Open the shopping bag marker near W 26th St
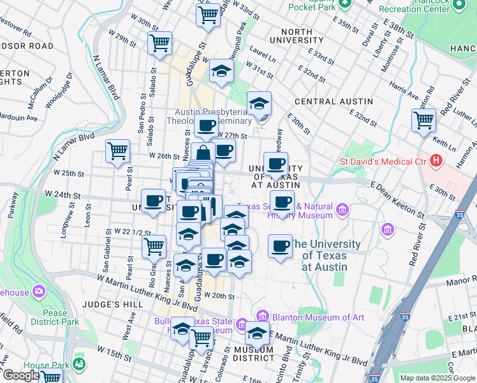Screen dimensions: 477x383 coord(203,153)
